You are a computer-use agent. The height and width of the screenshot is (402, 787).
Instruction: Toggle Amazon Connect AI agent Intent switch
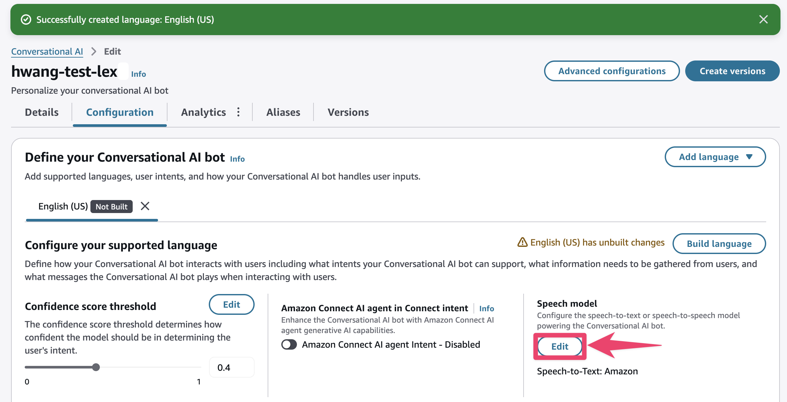pos(289,344)
